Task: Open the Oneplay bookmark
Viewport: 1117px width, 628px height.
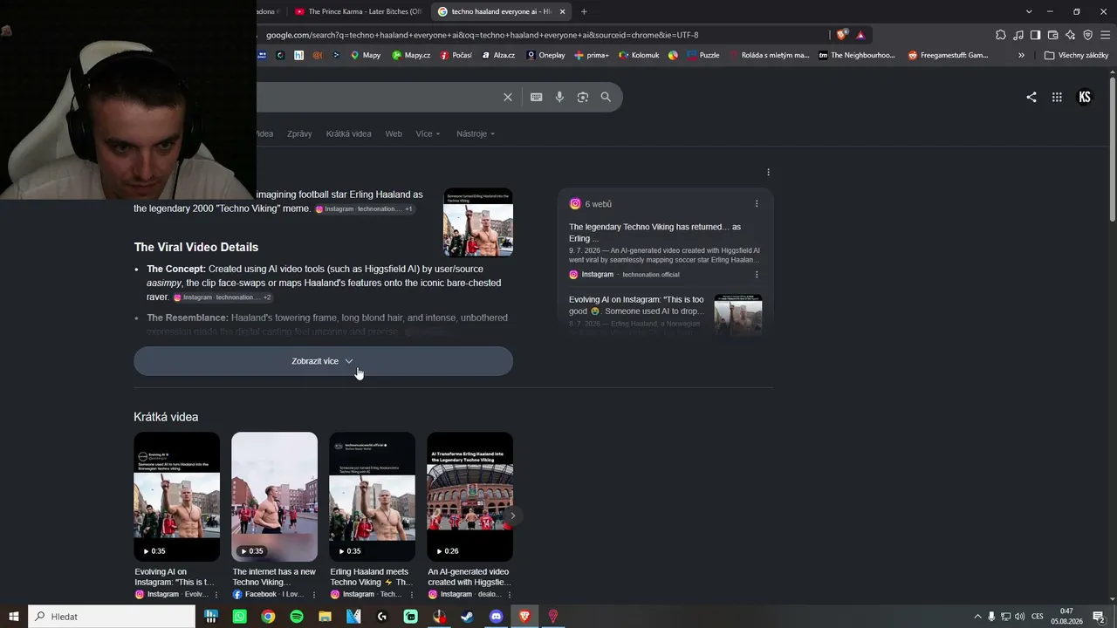Action: (x=545, y=55)
